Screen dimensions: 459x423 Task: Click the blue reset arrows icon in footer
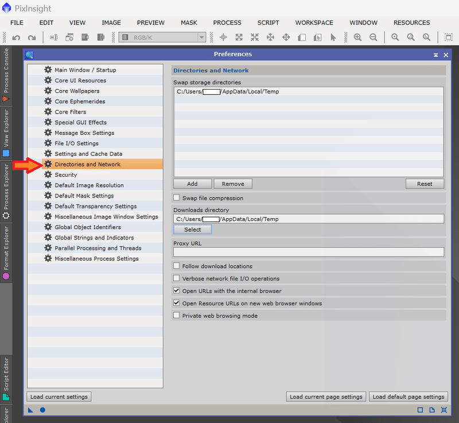pyautogui.click(x=444, y=410)
